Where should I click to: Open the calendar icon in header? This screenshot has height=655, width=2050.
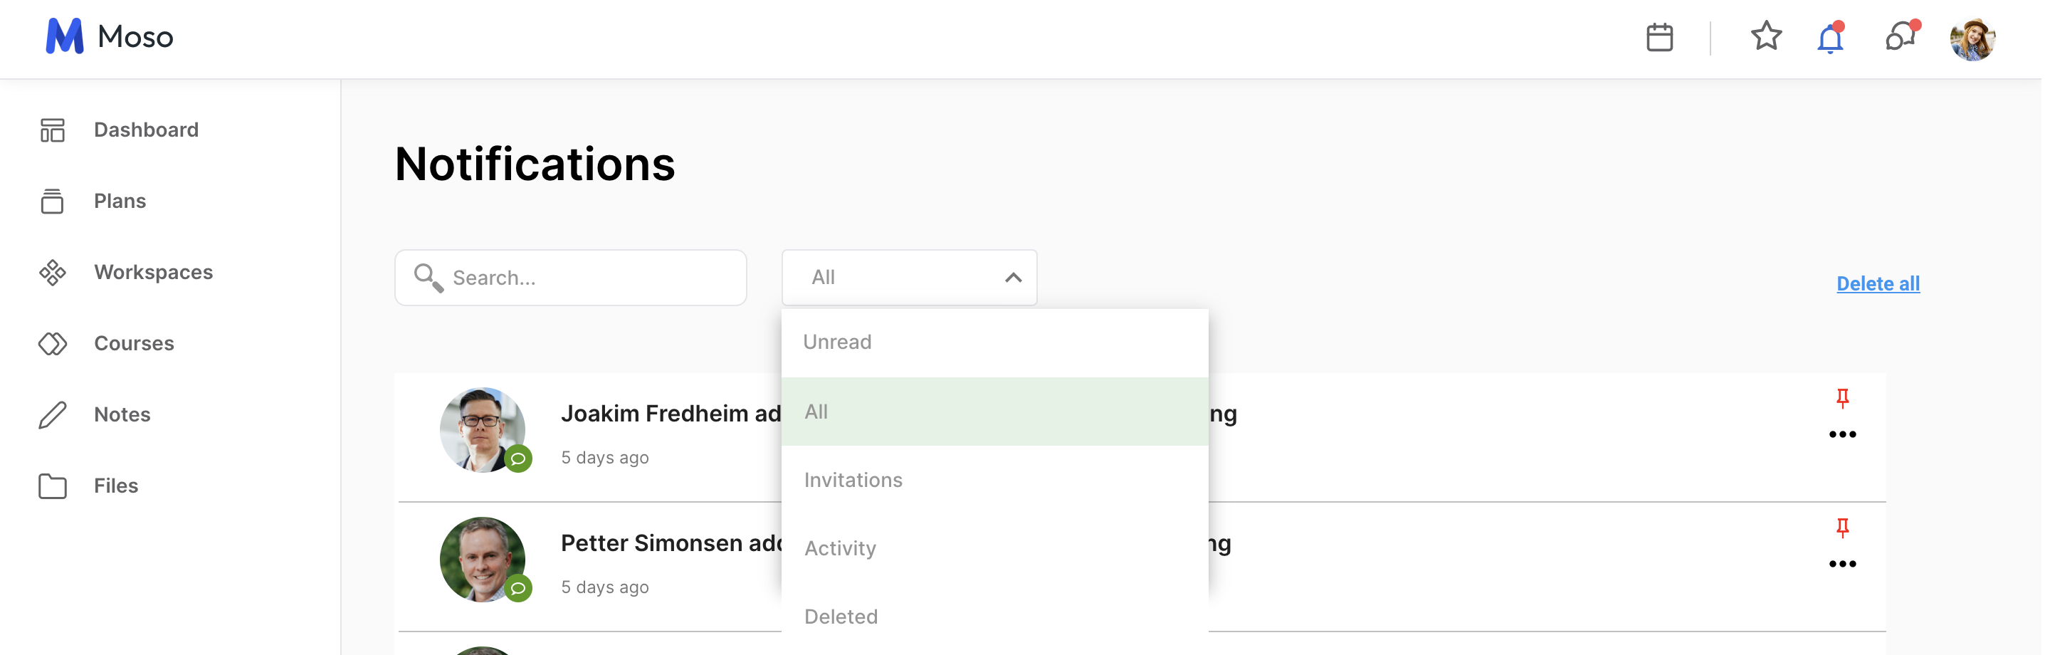[1659, 38]
